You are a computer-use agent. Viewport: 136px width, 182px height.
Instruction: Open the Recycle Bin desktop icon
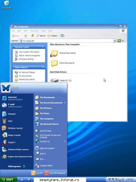pos(7,5)
